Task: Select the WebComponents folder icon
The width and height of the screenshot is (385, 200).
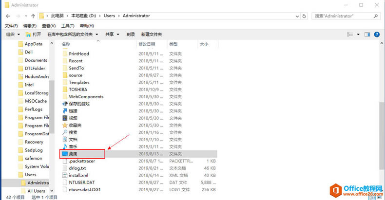Action: (x=65, y=96)
